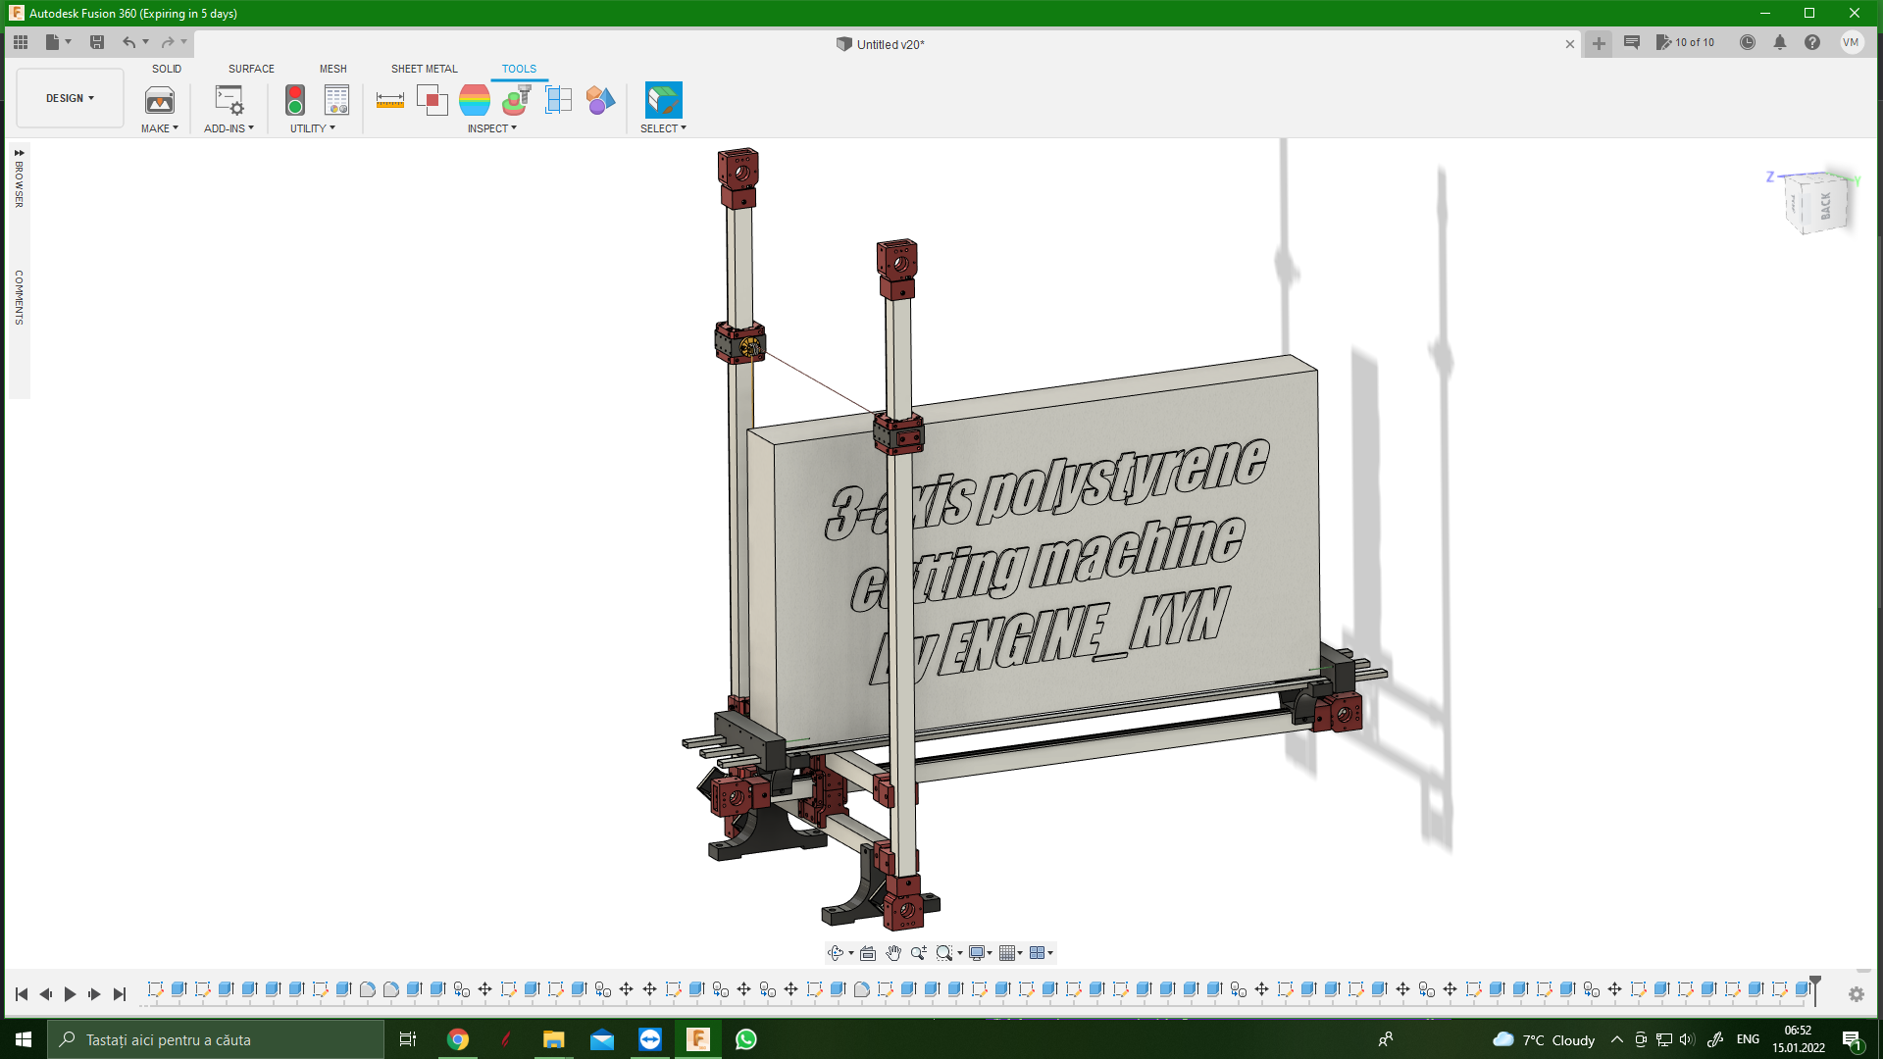Toggle the Comments panel open
The image size is (1883, 1059).
click(19, 297)
